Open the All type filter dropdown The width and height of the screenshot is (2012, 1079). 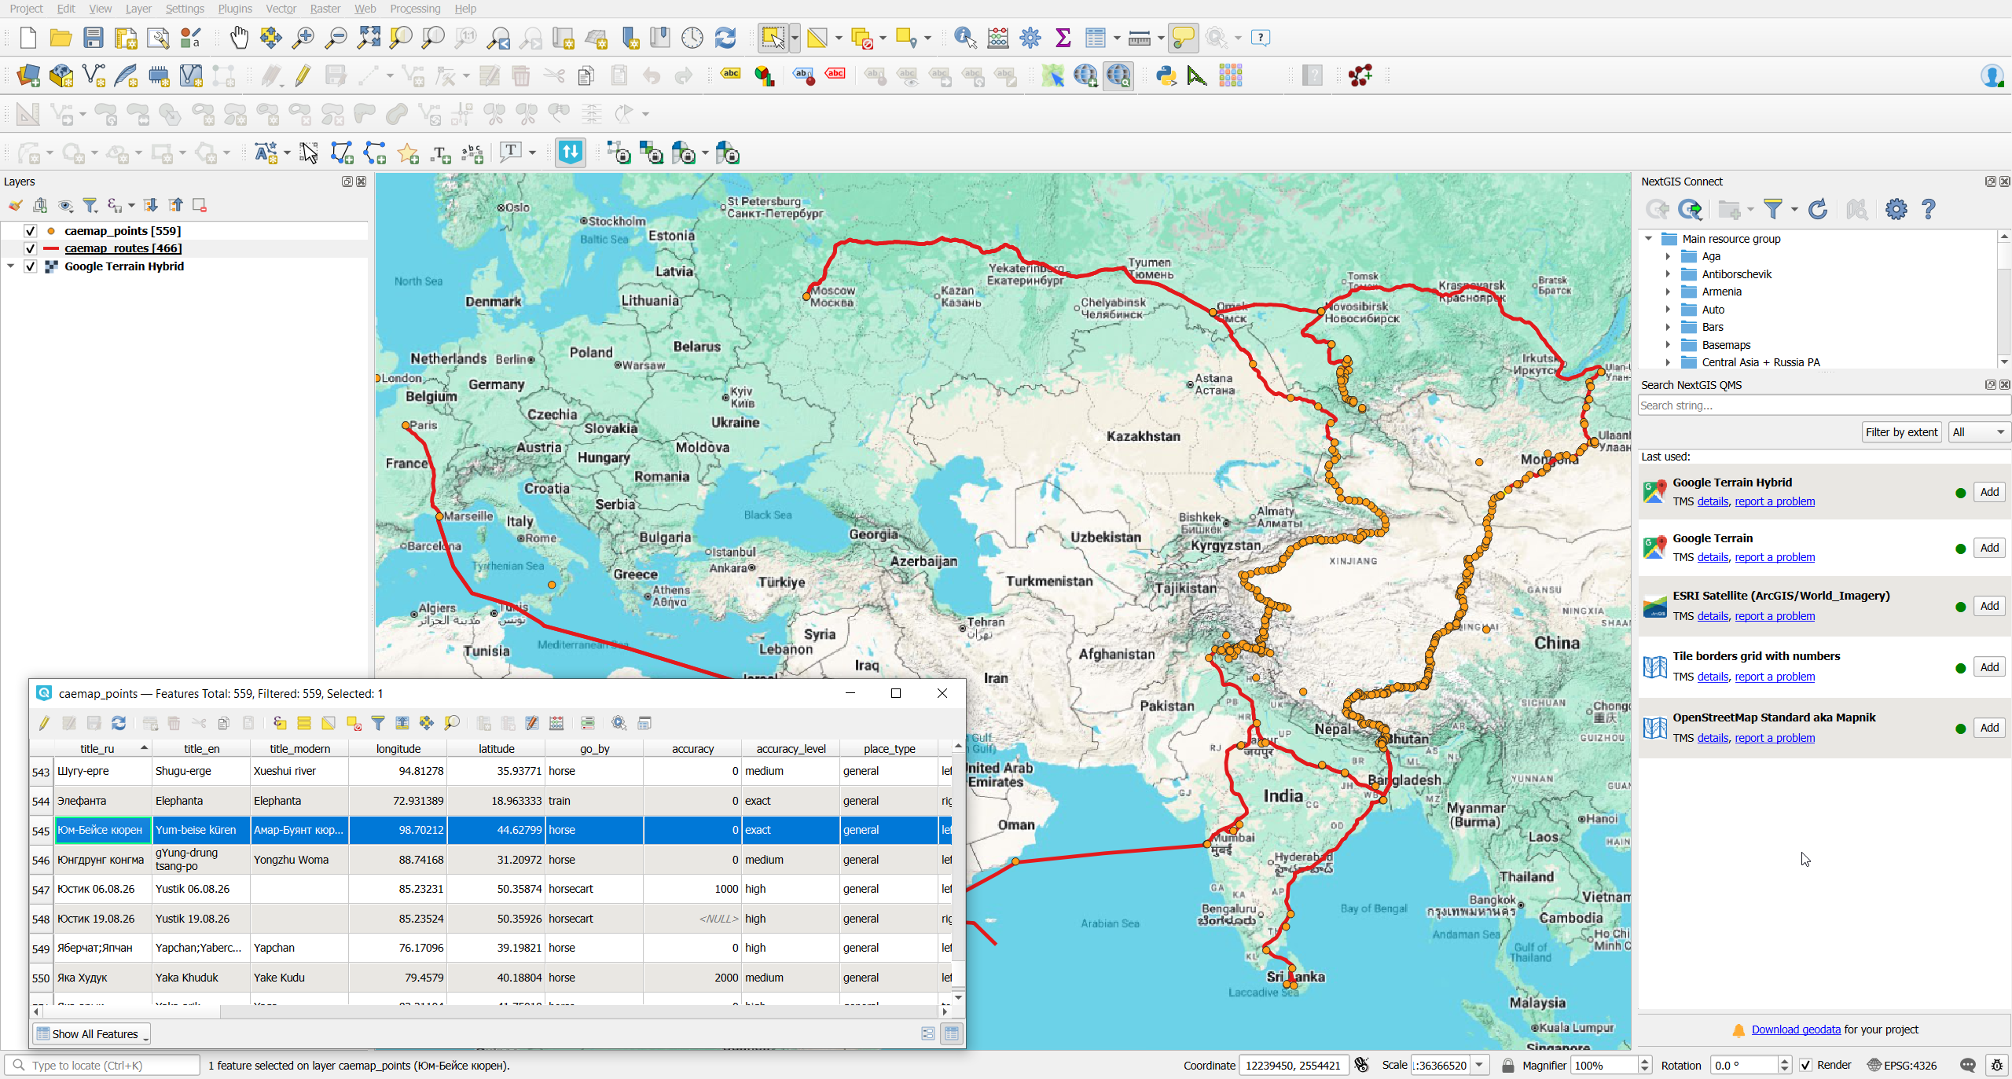coord(1979,432)
